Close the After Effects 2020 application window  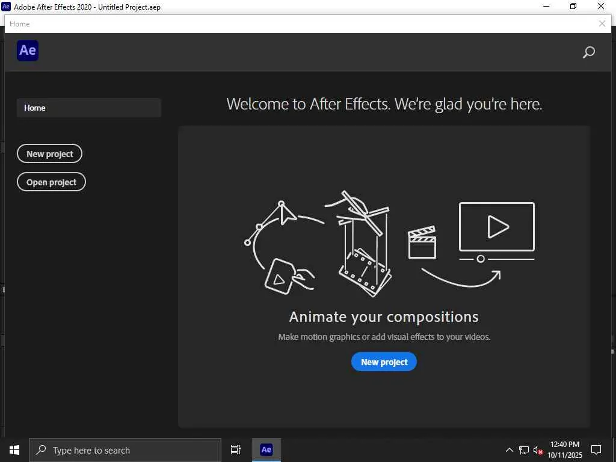pos(601,6)
